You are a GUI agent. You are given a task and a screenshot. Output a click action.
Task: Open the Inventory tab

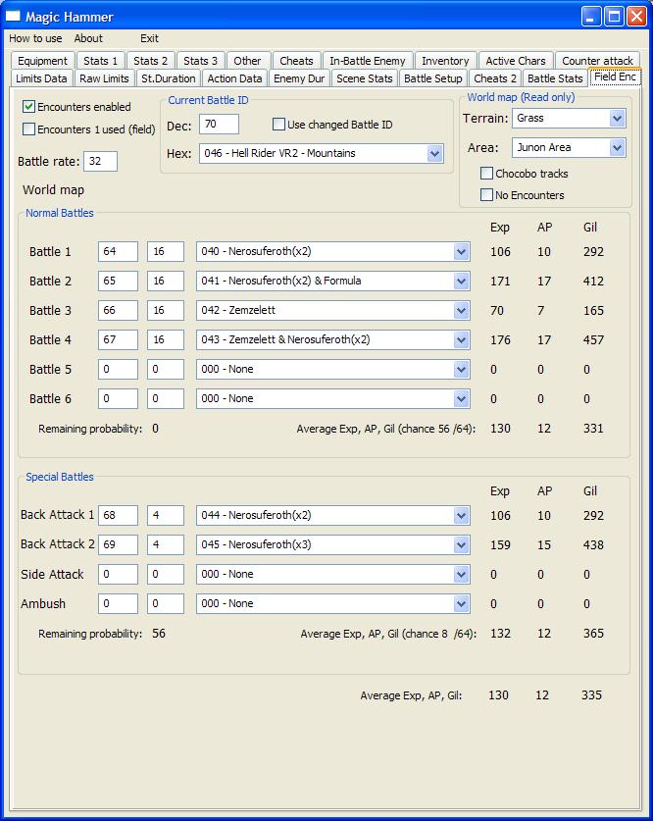[445, 61]
